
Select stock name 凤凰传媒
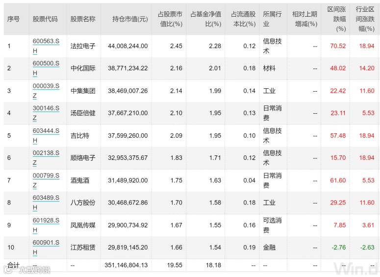pos(83,225)
